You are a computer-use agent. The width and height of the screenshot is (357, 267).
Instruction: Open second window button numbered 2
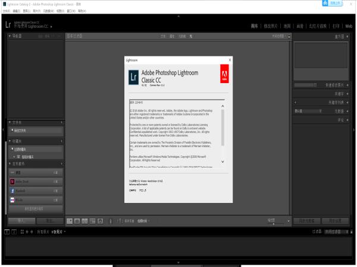[x=14, y=232]
